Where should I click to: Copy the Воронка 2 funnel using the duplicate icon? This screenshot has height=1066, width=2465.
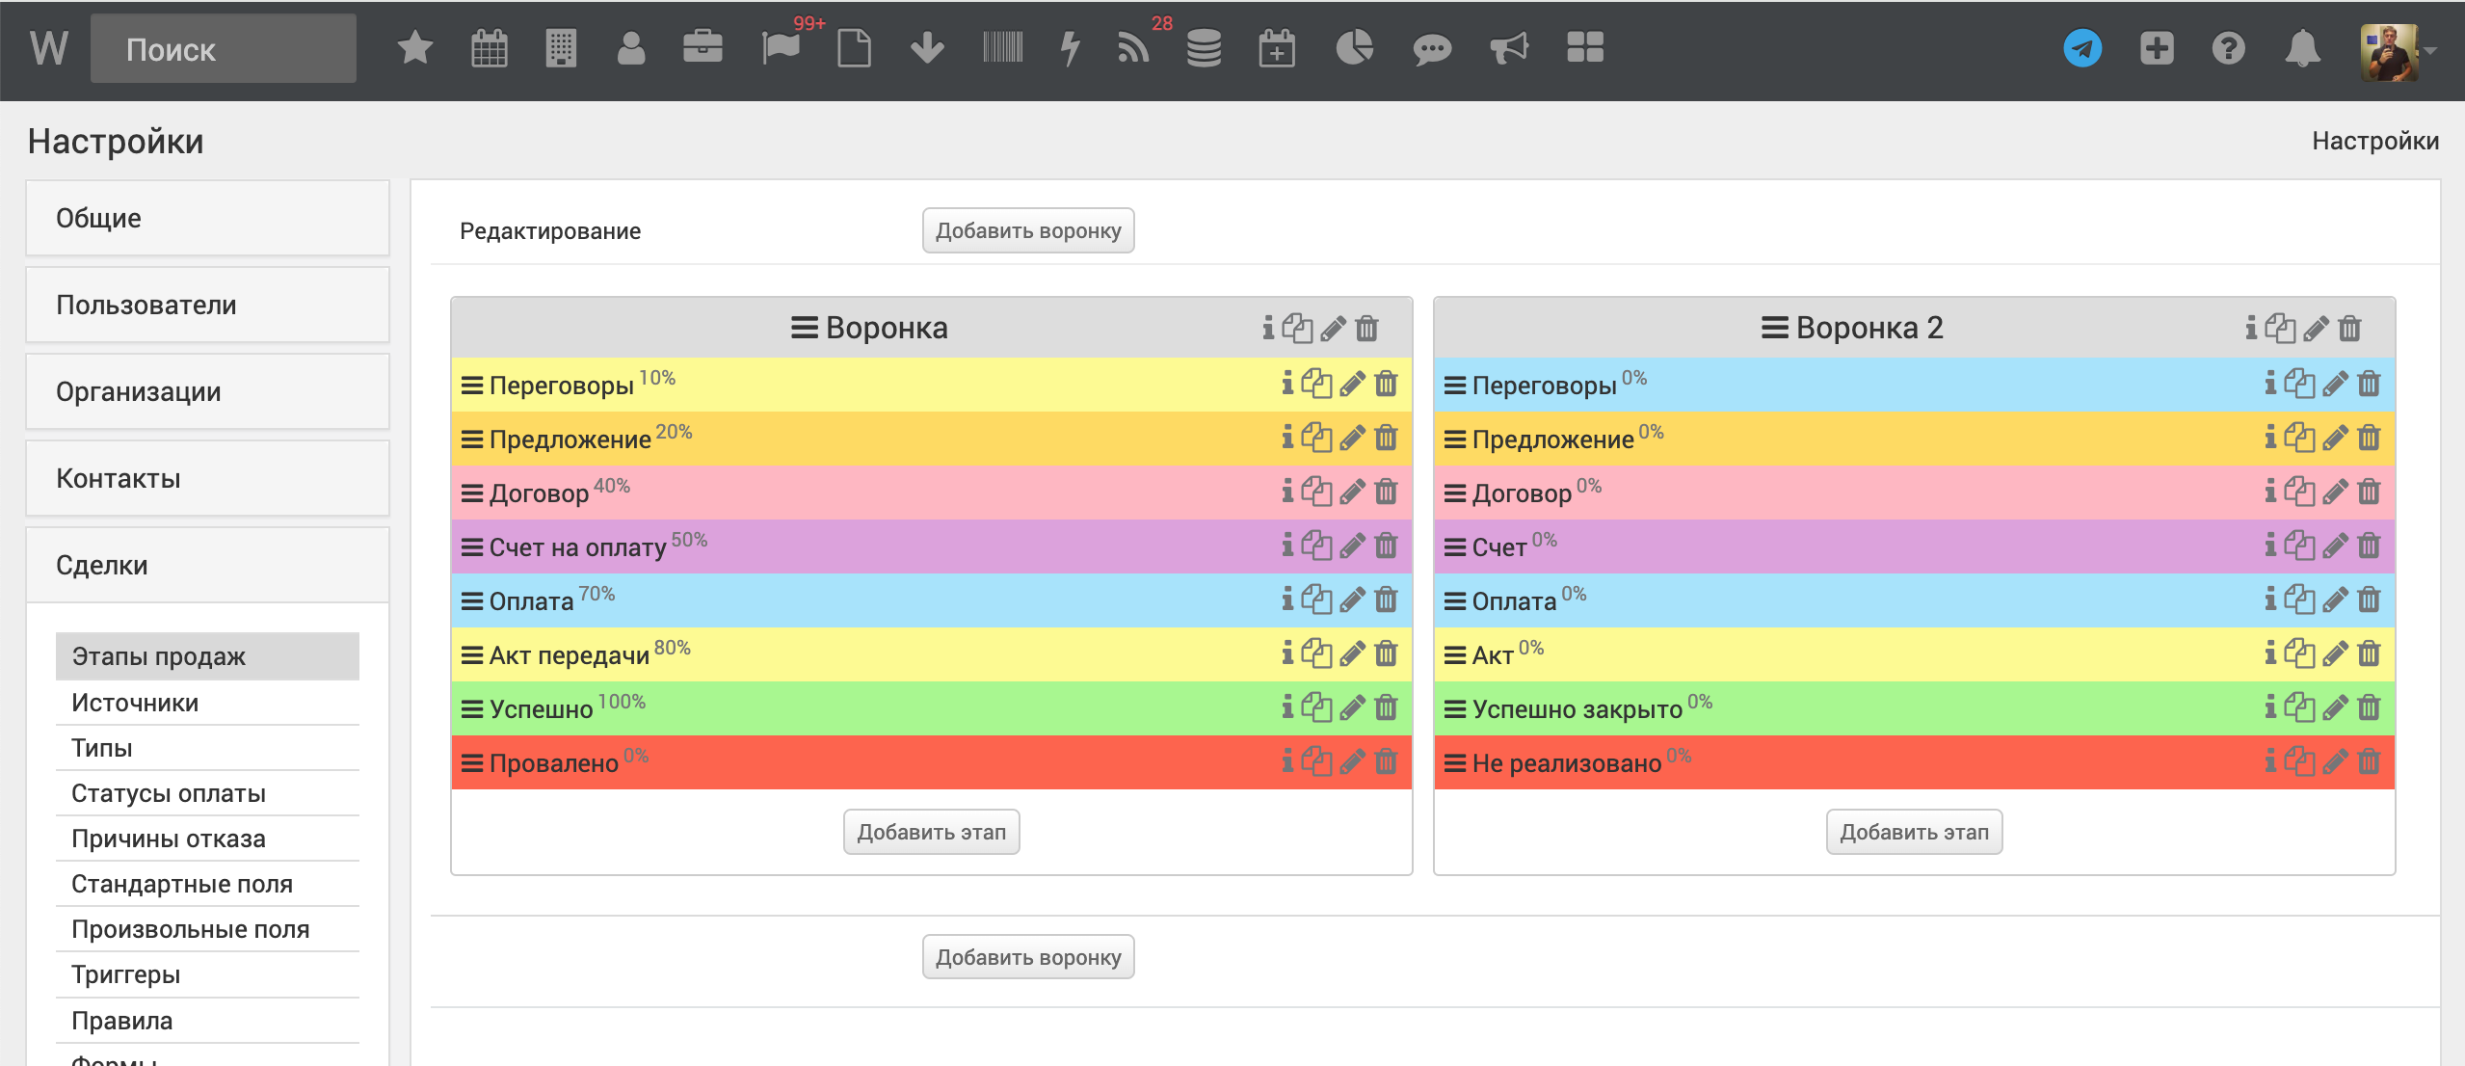coord(2280,329)
